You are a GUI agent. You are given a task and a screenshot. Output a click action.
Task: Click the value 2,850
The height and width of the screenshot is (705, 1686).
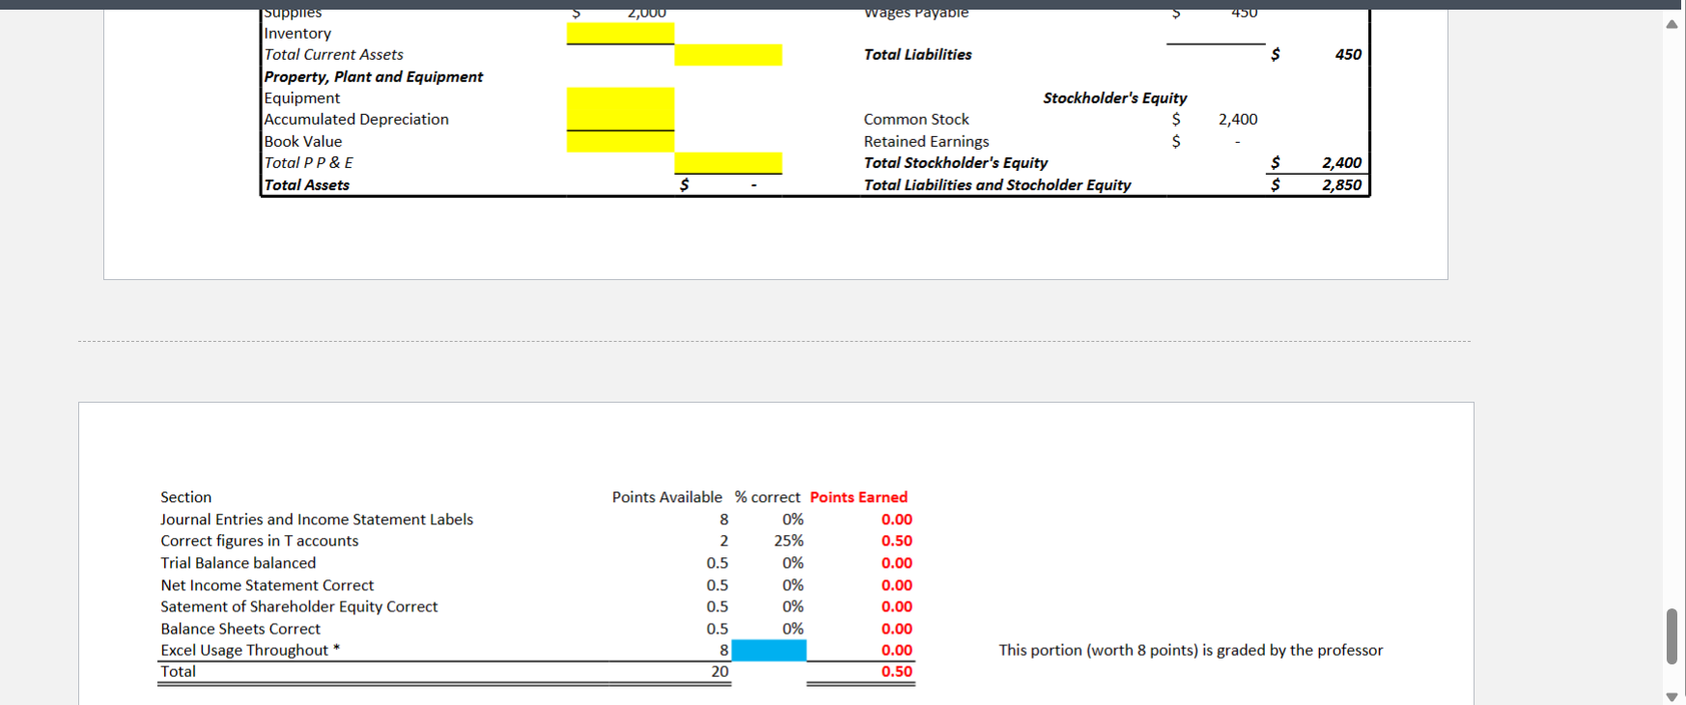pos(1341,184)
